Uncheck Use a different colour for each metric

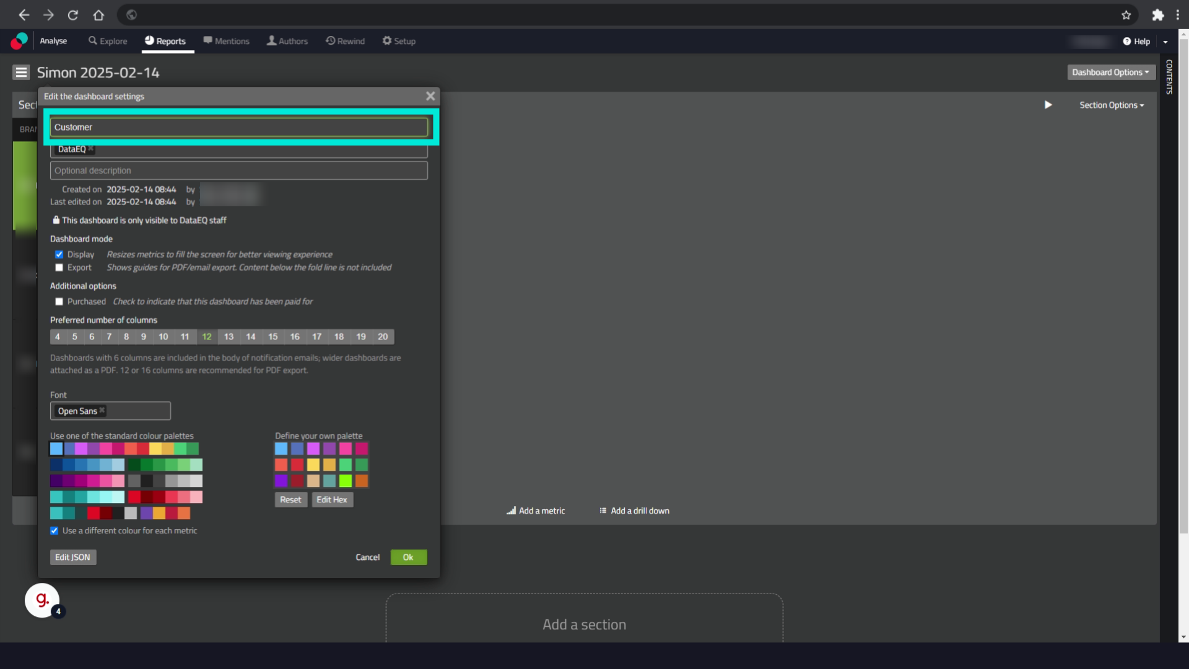[x=54, y=531]
